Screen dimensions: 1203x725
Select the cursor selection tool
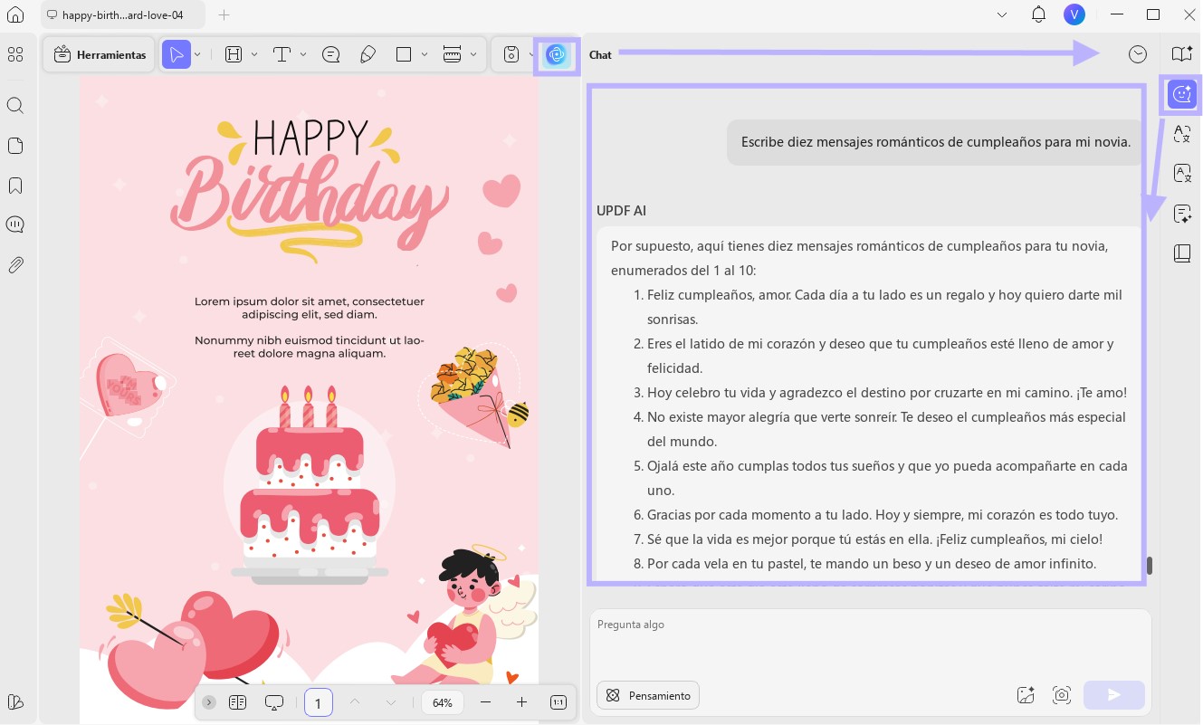pyautogui.click(x=177, y=55)
